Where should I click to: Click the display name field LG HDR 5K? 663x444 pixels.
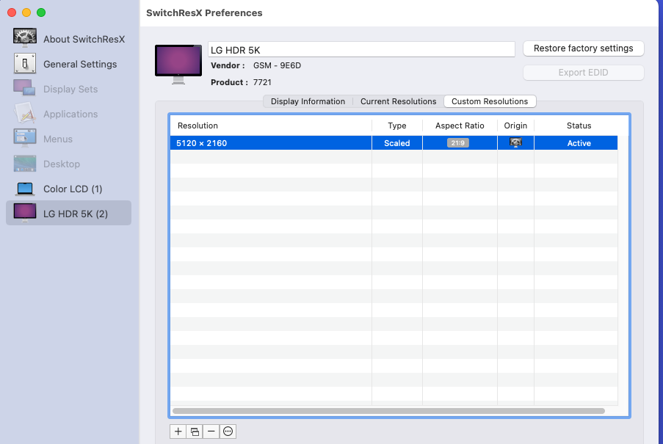tap(361, 49)
